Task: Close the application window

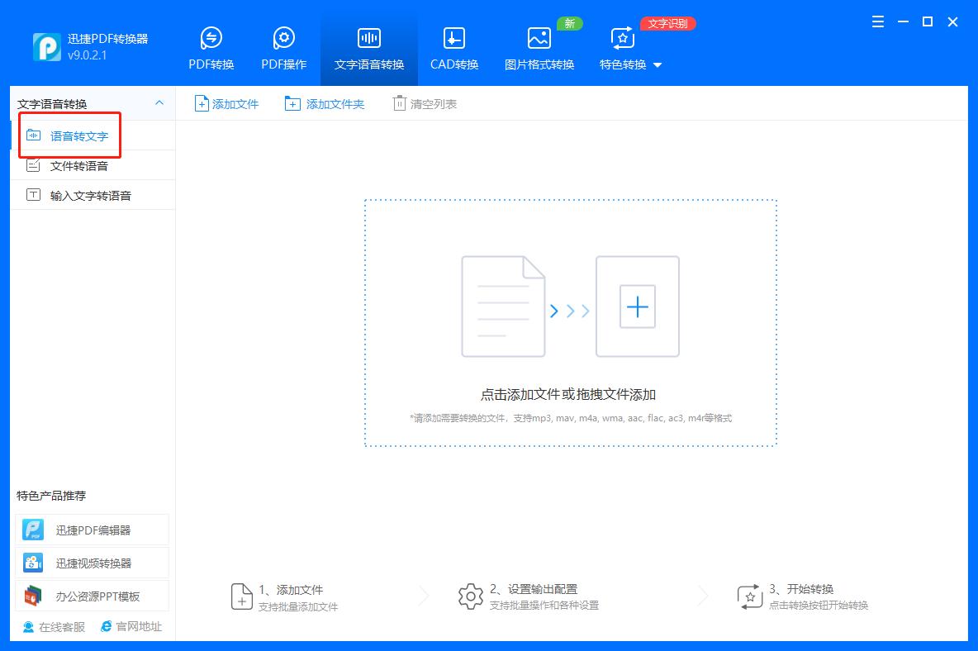Action: pos(952,21)
